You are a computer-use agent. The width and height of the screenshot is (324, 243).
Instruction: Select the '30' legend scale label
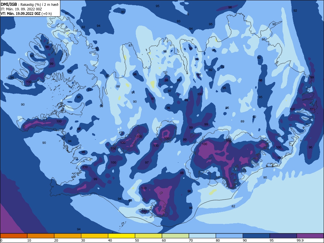point(83,240)
